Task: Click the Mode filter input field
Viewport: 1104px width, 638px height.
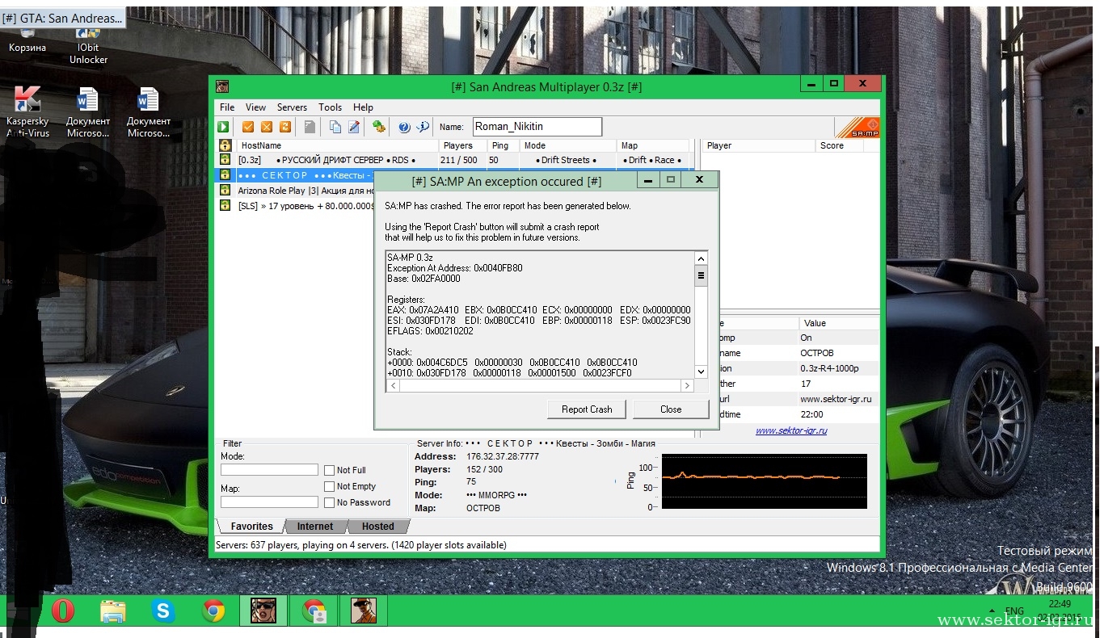Action: pyautogui.click(x=269, y=470)
